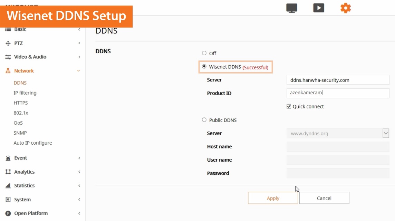This screenshot has width=395, height=221.
Task: Click the Cancel button
Action: (x=324, y=198)
